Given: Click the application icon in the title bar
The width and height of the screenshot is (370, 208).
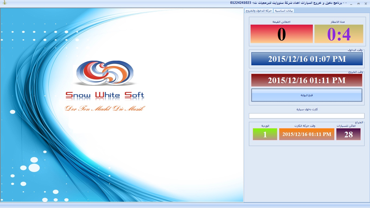Looking at the screenshot, I should coord(4,3).
